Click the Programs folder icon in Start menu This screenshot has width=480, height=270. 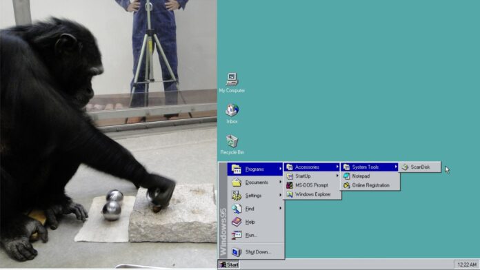[x=237, y=169]
